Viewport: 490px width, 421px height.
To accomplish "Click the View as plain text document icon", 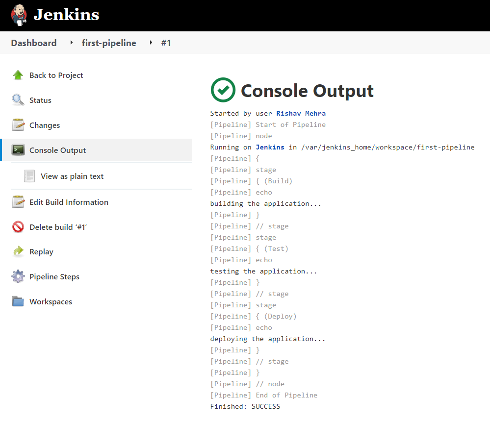I will click(29, 176).
